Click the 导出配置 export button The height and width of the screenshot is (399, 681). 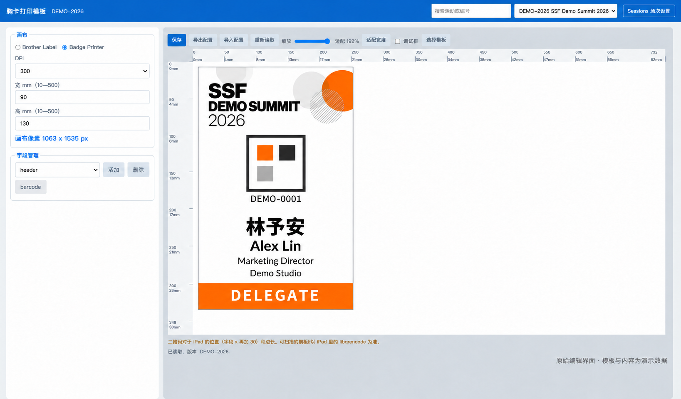point(203,40)
